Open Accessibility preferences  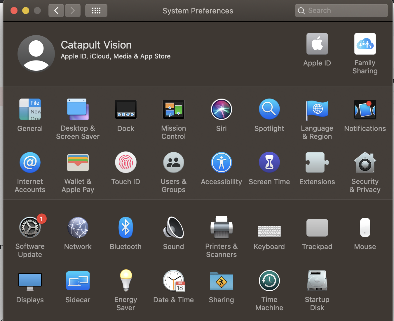(221, 163)
